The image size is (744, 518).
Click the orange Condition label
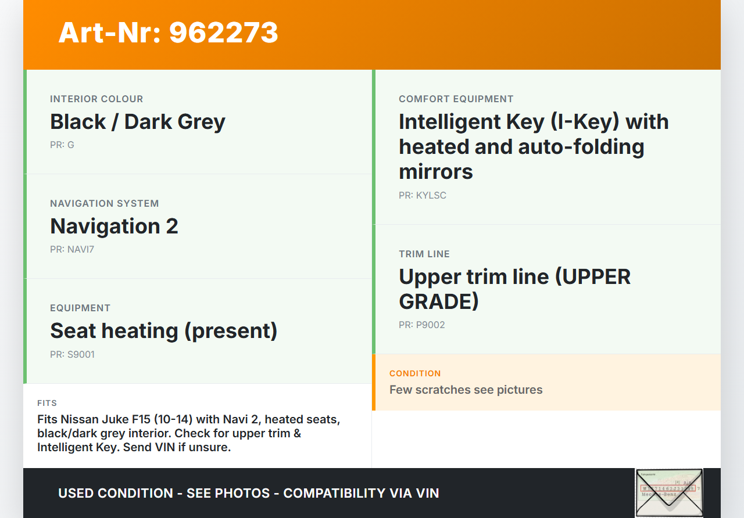415,373
